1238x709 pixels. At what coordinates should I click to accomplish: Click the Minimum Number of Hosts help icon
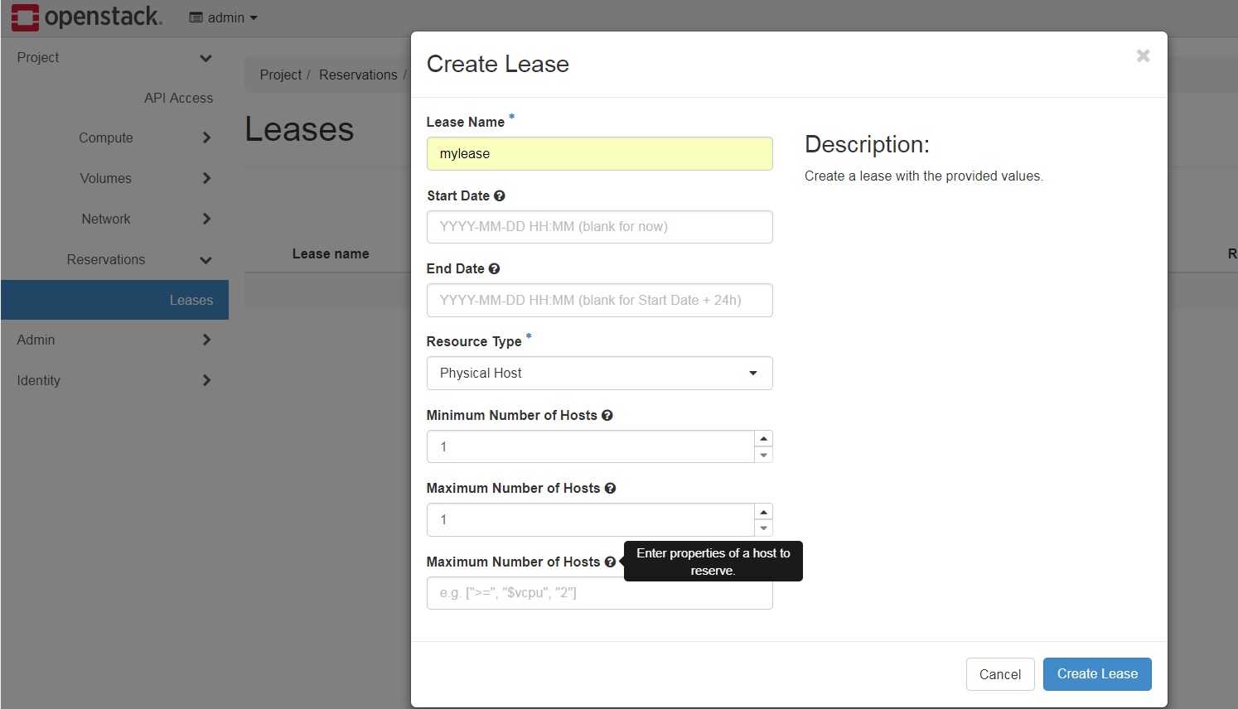[x=607, y=416]
